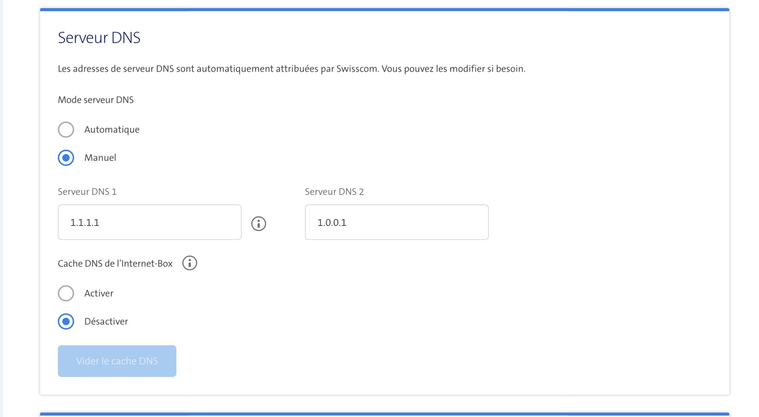Click the Mode serveur DNS label
Screen dimensions: 759x417
click(96, 100)
